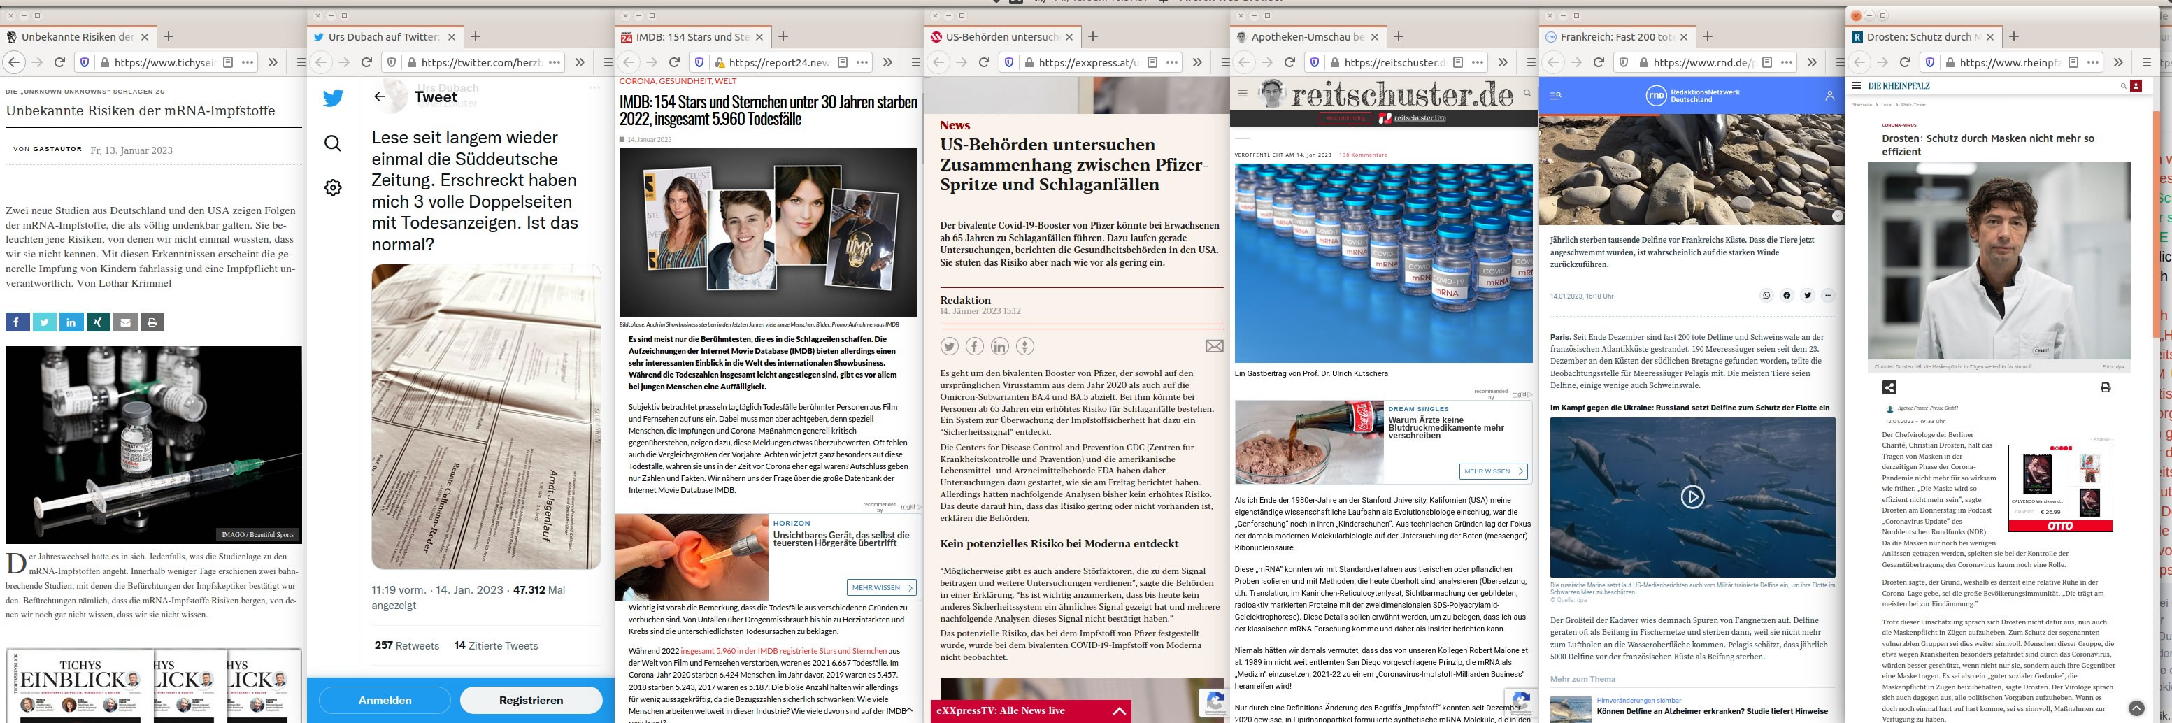Open new tab in the Drosten window
The height and width of the screenshot is (723, 2172).
(x=2013, y=37)
